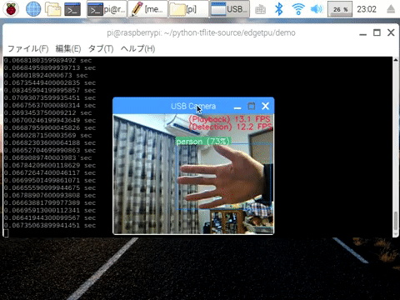Click line 0.08345904199995857 sec in terminal
This screenshot has width=400, height=300.
click(x=50, y=90)
